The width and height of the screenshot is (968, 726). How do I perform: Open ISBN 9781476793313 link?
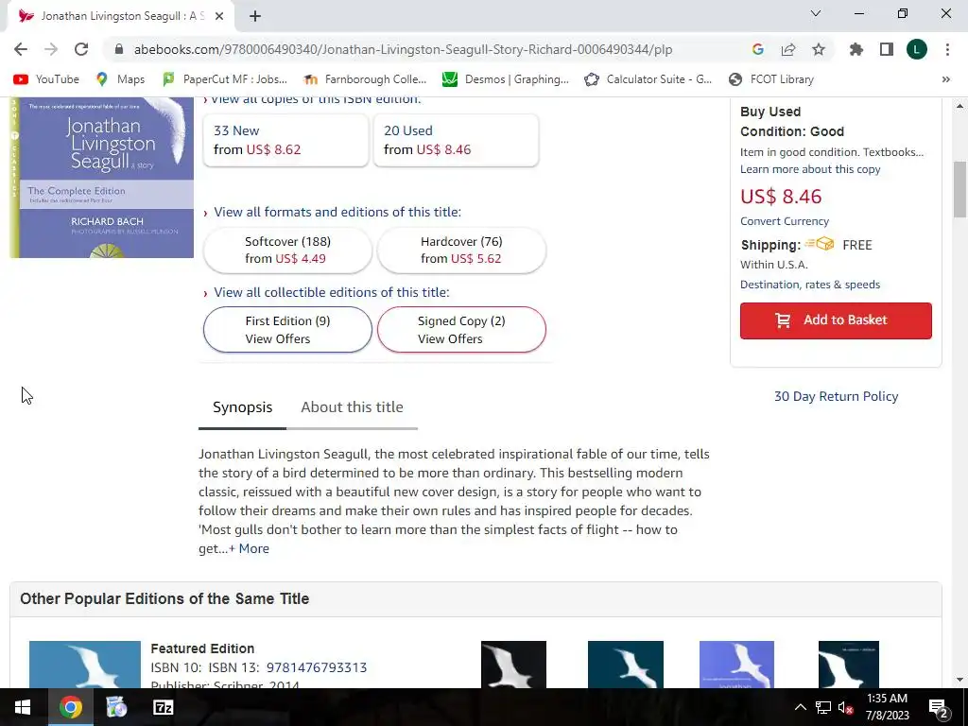pos(317,667)
